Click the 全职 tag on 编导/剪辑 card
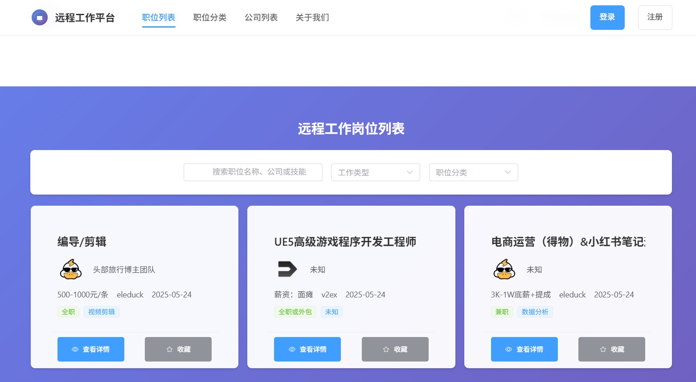The height and width of the screenshot is (382, 696). click(69, 312)
